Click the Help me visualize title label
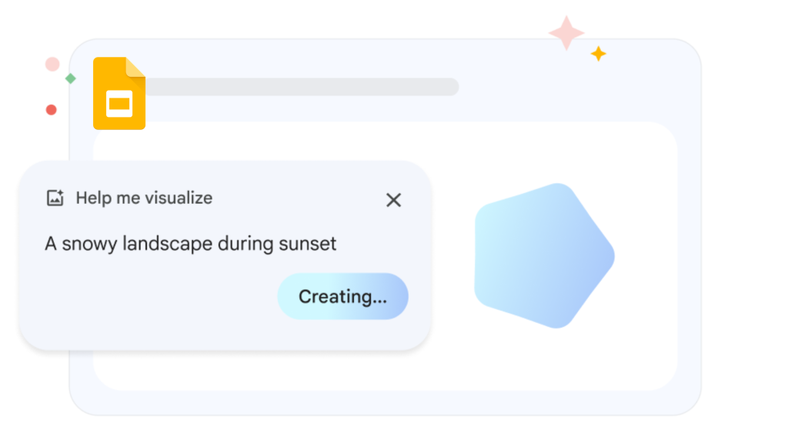The image size is (788, 443). 143,198
